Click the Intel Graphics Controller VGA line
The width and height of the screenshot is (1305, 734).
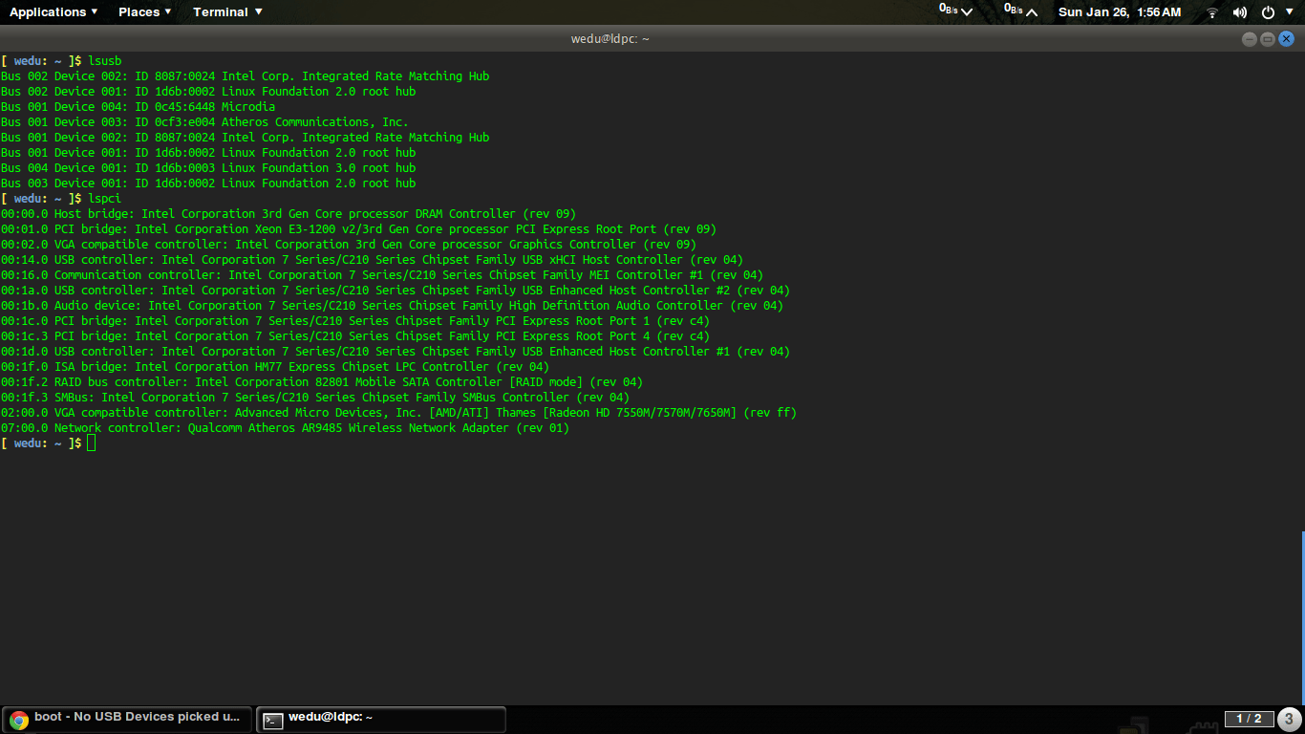click(349, 245)
